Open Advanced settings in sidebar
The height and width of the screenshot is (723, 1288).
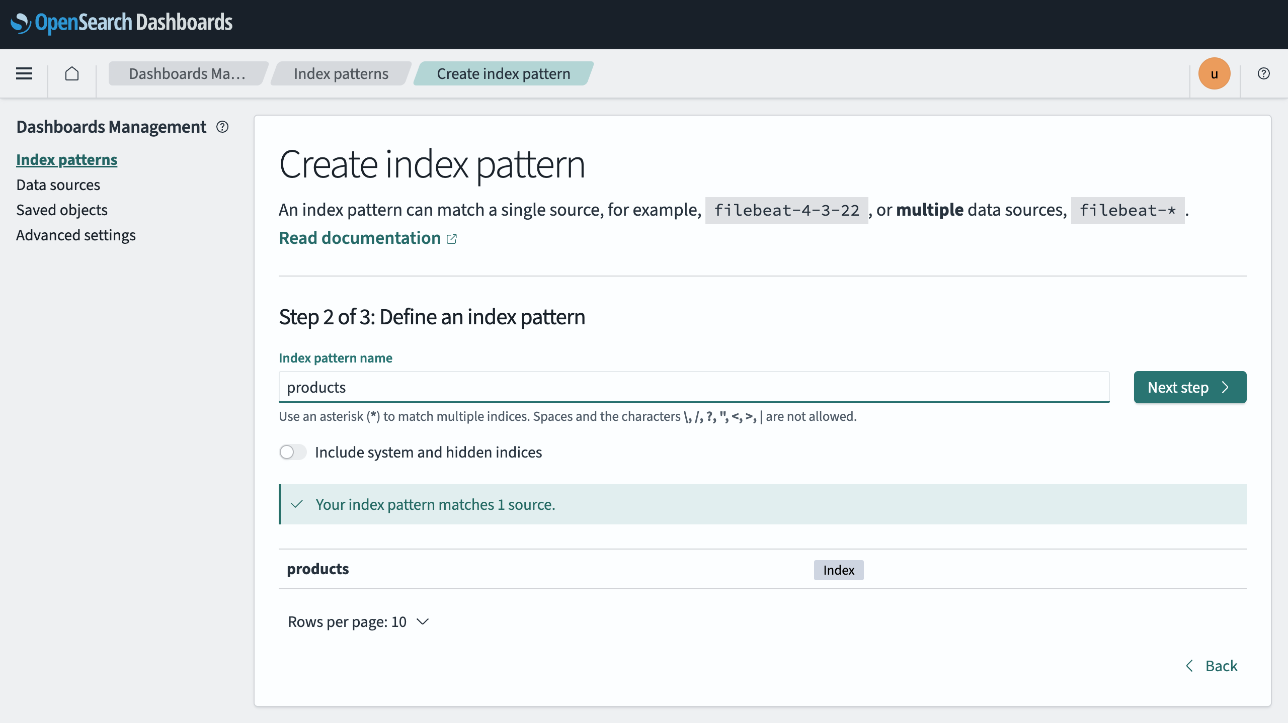(x=75, y=235)
